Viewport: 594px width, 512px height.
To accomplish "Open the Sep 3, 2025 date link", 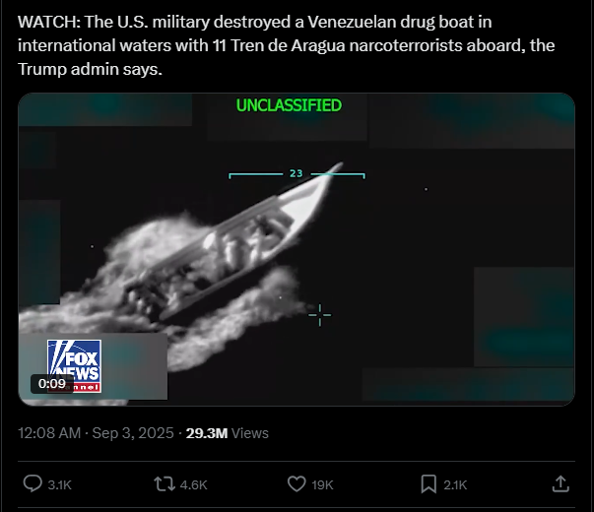I will 133,433.
